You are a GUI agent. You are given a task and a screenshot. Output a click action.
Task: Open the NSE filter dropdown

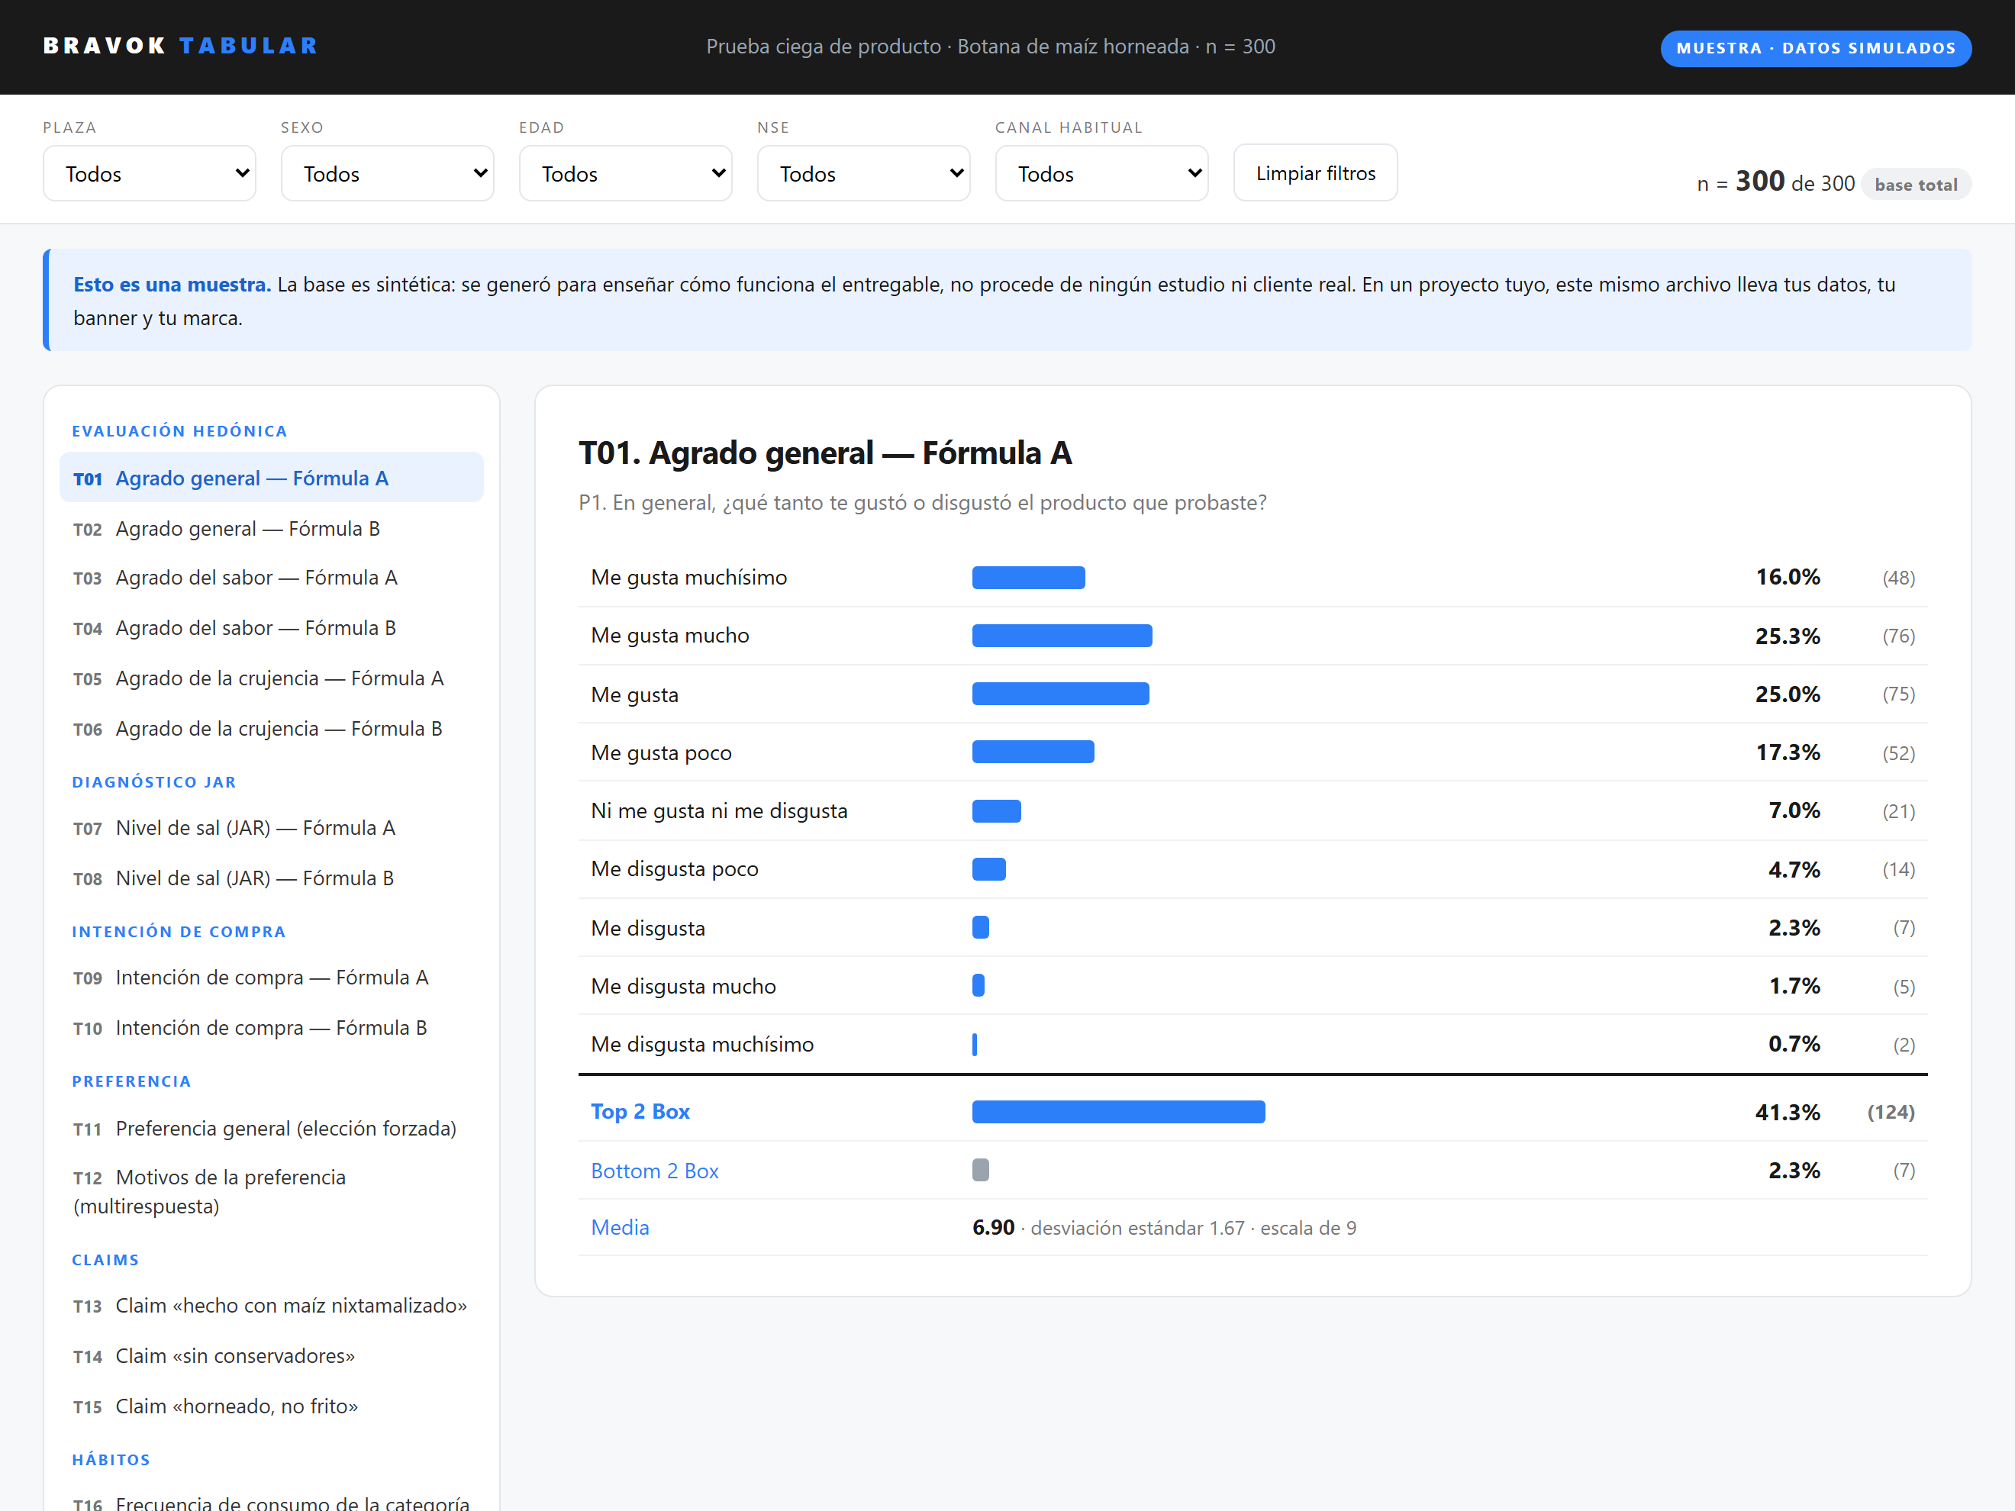point(863,173)
